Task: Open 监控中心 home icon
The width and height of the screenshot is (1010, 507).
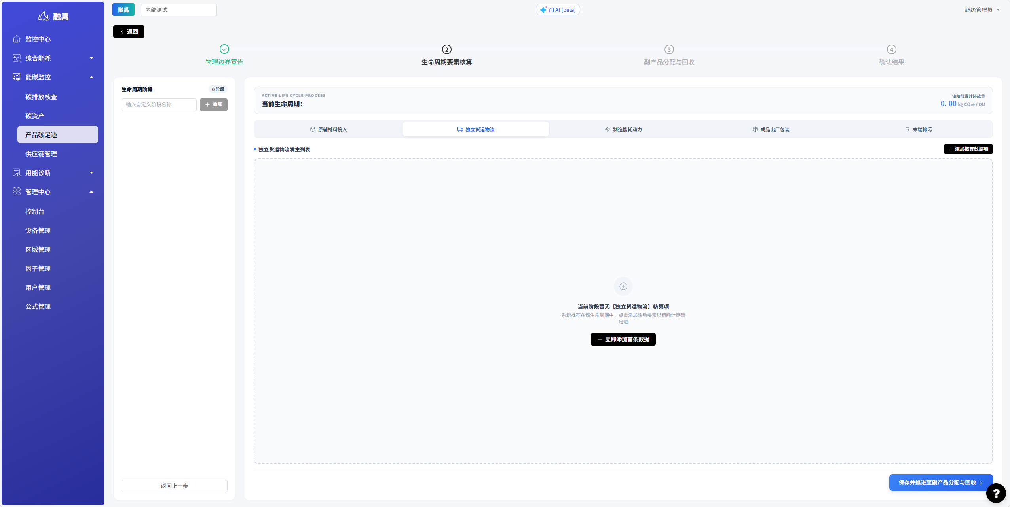Action: [17, 39]
